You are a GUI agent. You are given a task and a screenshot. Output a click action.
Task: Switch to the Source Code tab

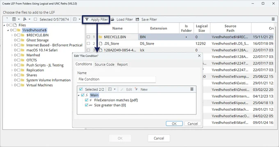[x=105, y=65]
